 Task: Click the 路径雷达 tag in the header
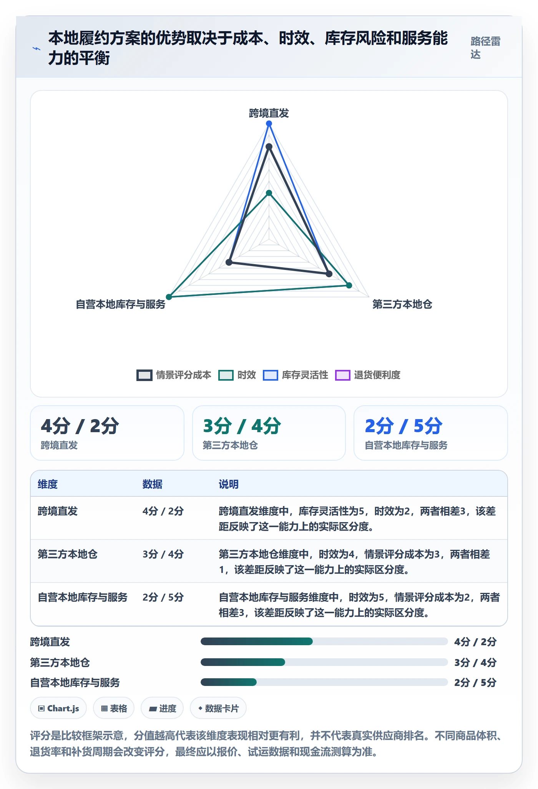click(485, 48)
